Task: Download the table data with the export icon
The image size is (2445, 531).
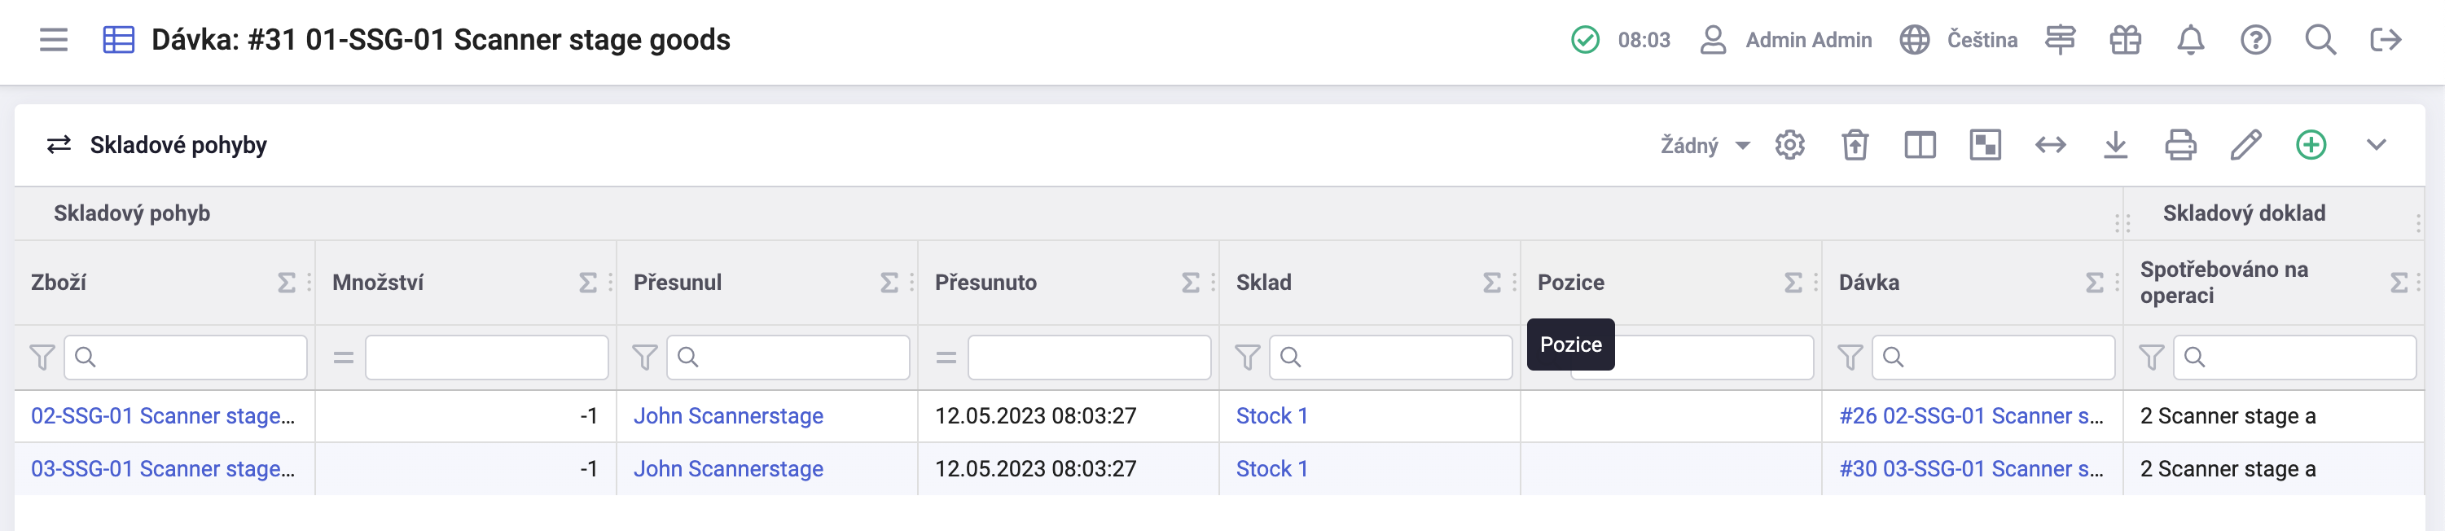Action: click(2114, 145)
